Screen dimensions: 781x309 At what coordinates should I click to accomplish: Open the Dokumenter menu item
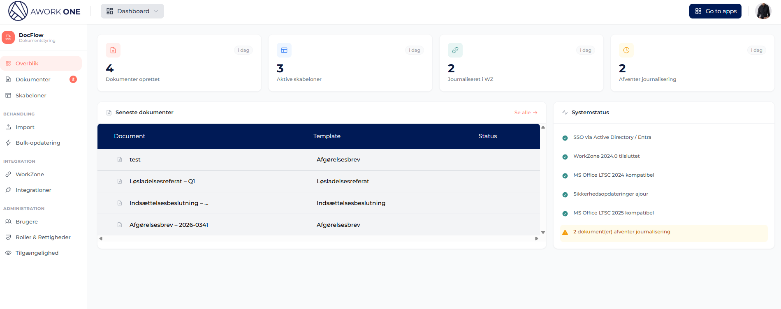click(33, 79)
